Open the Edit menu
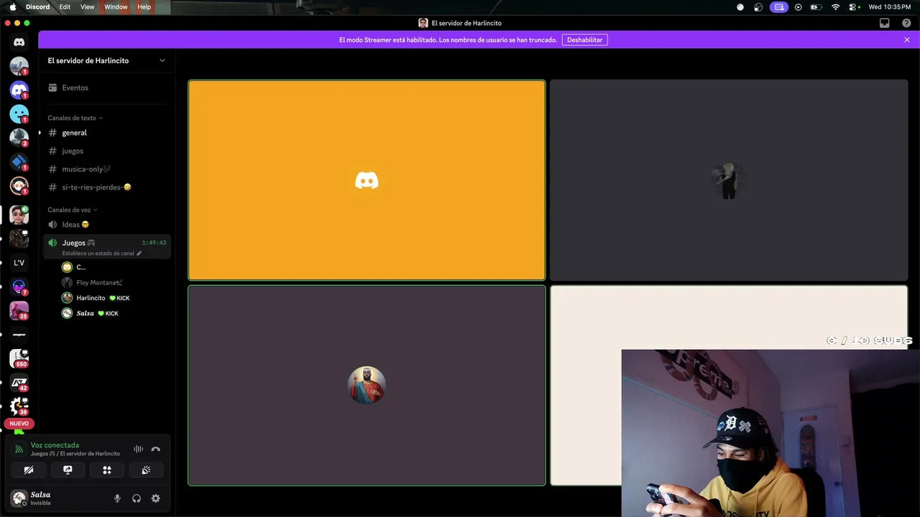This screenshot has width=920, height=517. (65, 7)
